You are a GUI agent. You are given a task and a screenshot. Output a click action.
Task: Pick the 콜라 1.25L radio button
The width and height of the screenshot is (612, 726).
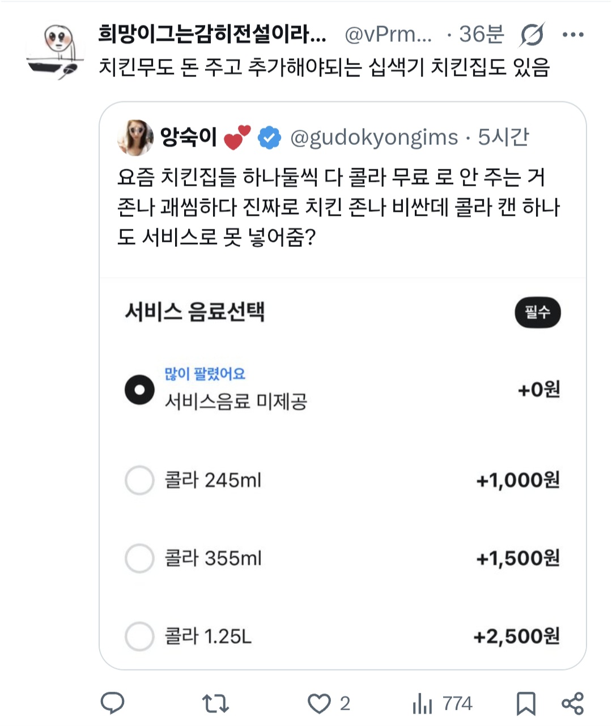click(x=139, y=636)
